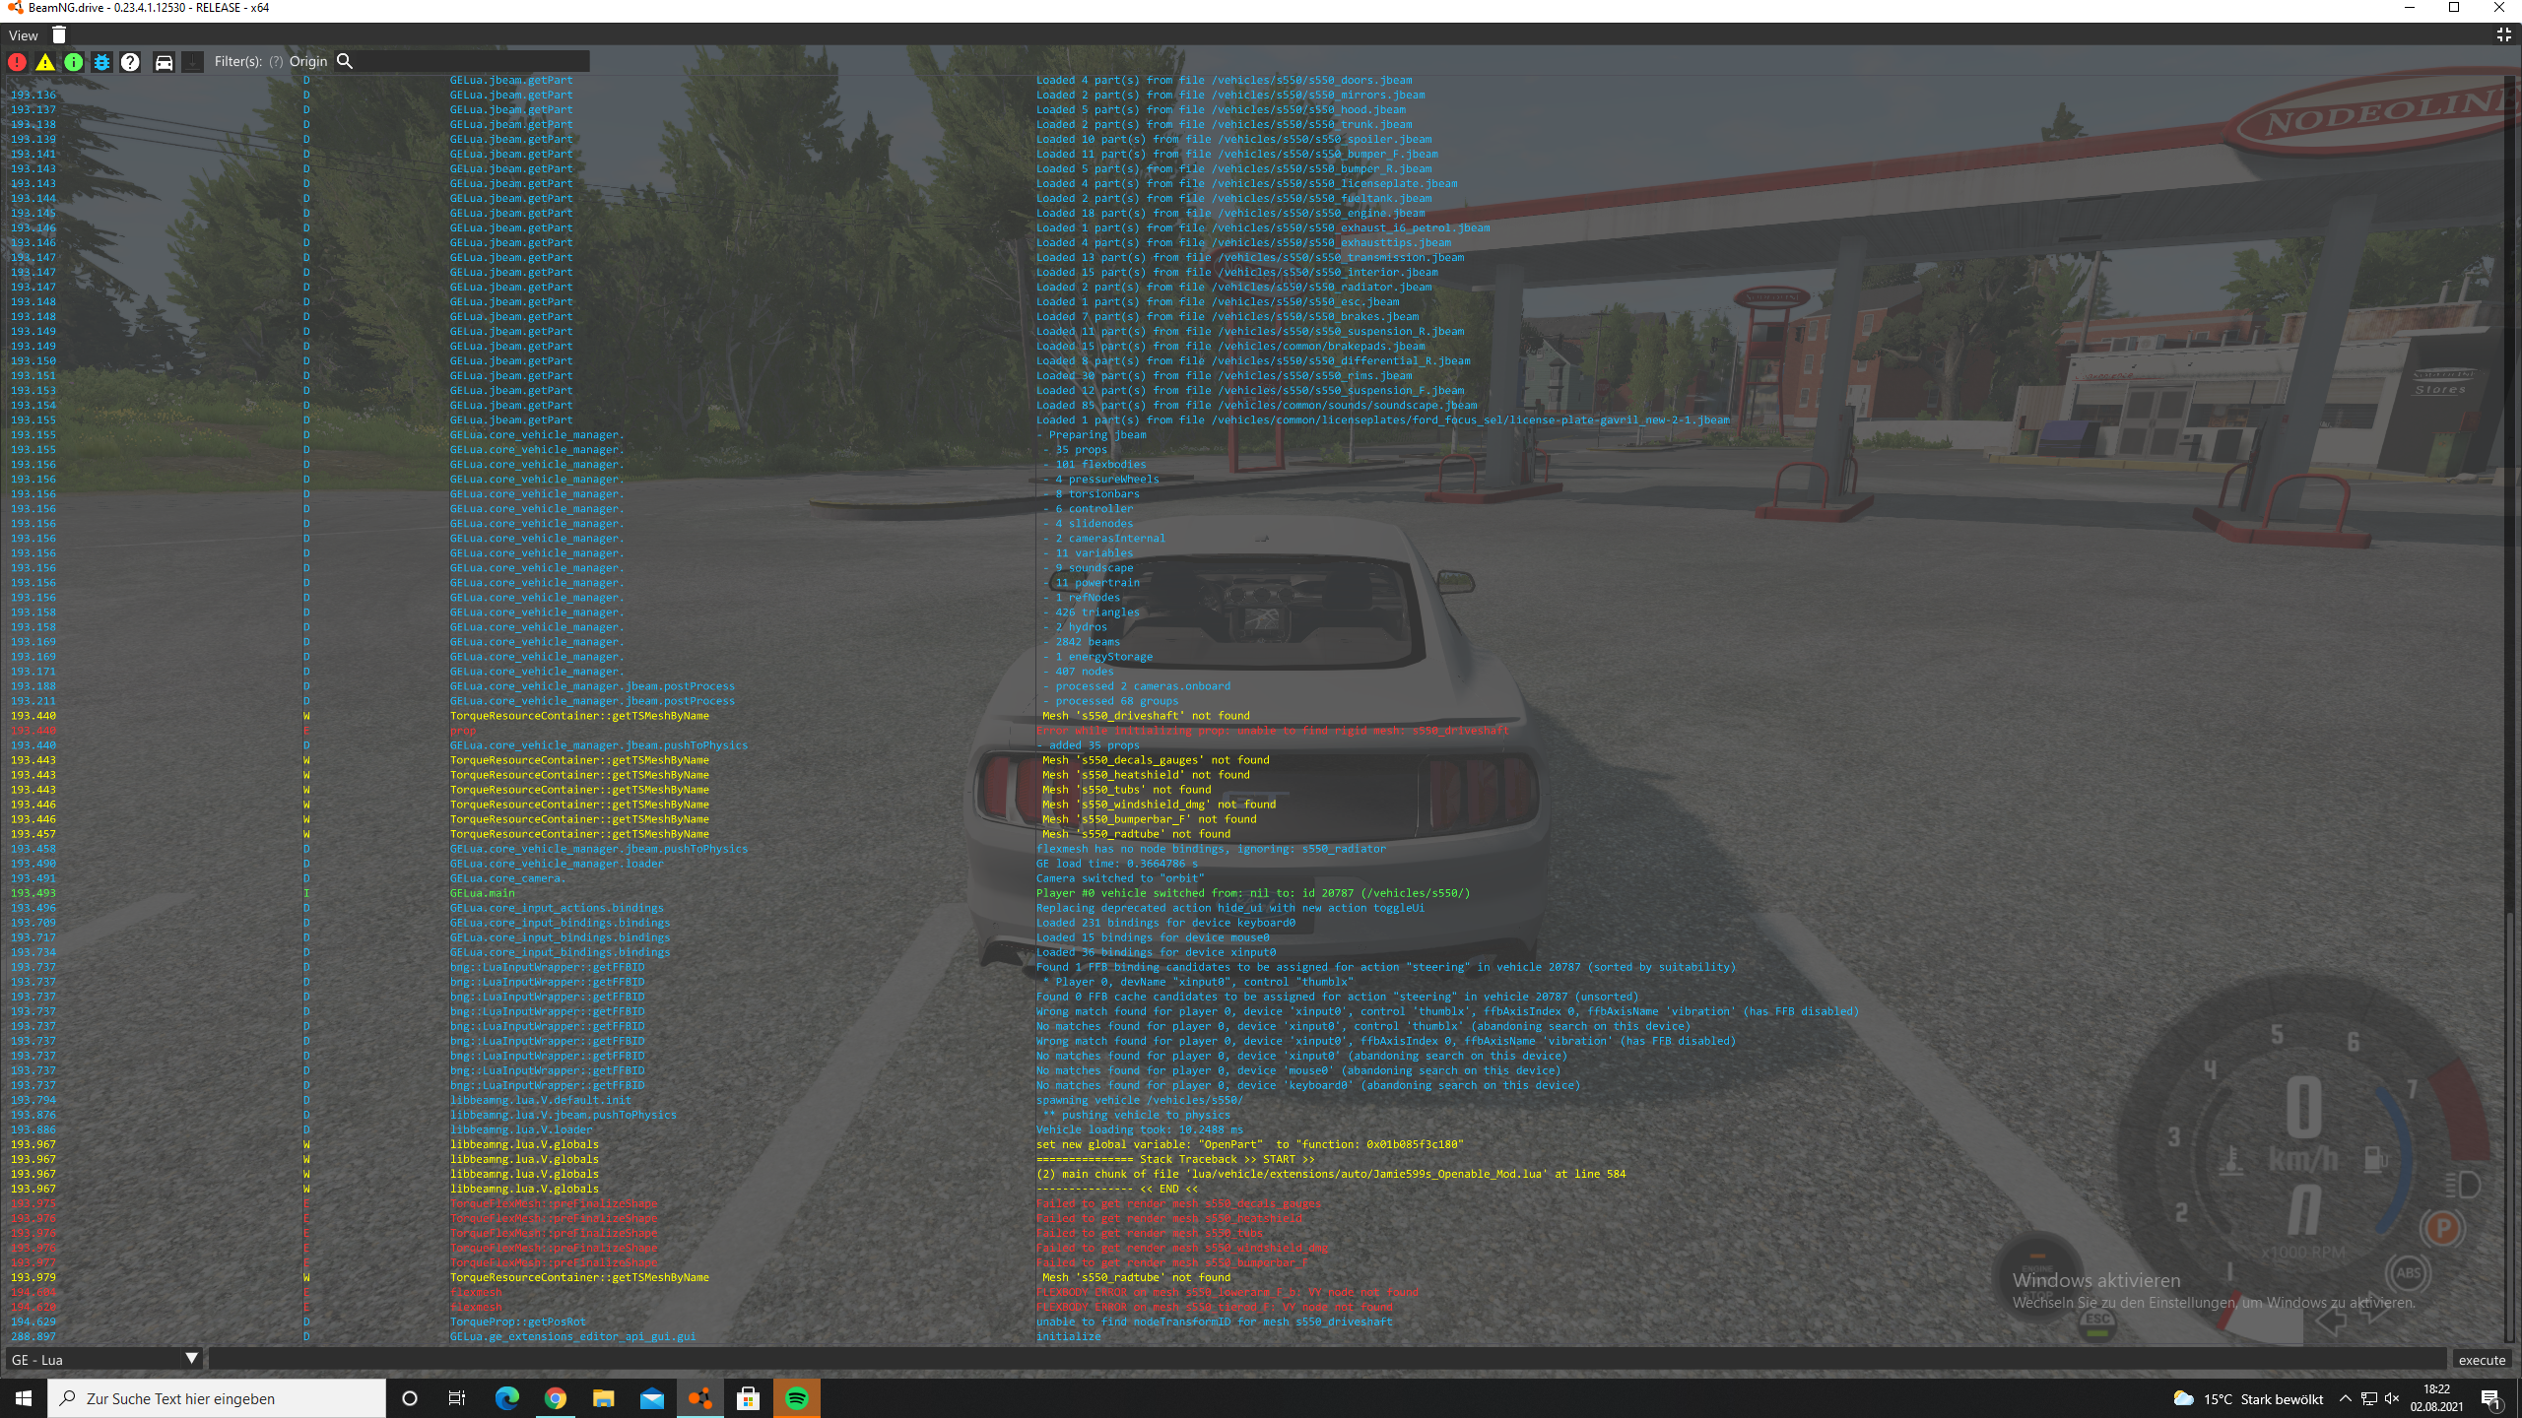Select log line "Mesh 's550_windshield_dmg' not found"

(1159, 805)
